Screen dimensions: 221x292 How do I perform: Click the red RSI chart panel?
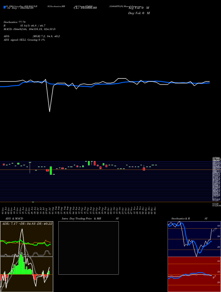click(194, 274)
